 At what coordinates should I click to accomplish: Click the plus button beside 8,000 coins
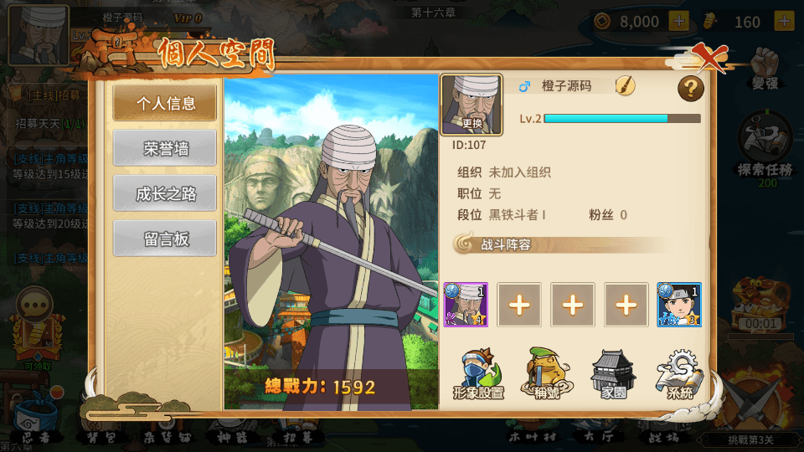click(x=679, y=22)
